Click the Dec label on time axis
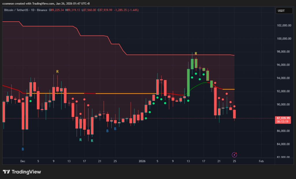The width and height of the screenshot is (296, 179). point(23,161)
